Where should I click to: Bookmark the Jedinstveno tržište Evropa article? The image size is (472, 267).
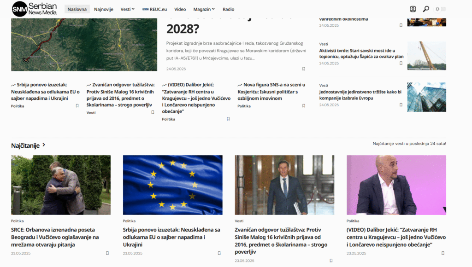point(401,105)
